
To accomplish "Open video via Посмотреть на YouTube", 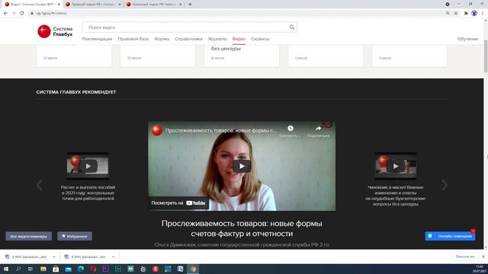I will tap(178, 203).
